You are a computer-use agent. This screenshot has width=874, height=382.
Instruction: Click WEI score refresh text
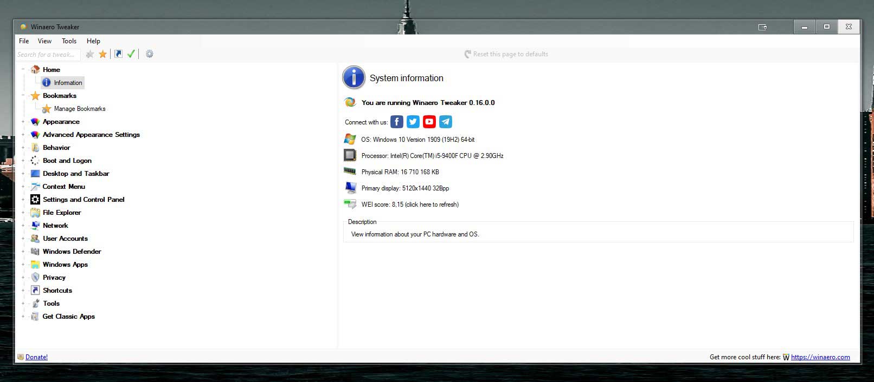(x=410, y=205)
